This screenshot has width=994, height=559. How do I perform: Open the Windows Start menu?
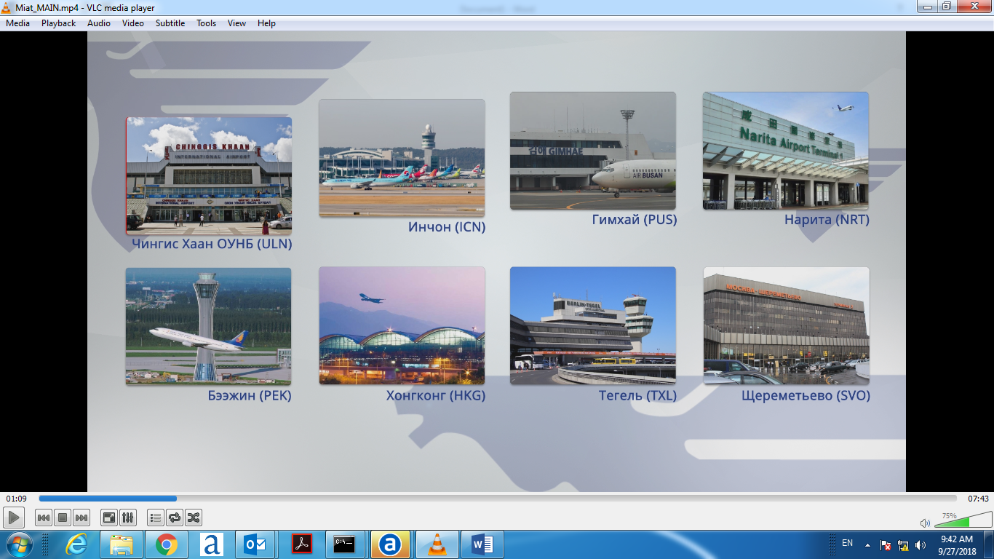[x=18, y=544]
